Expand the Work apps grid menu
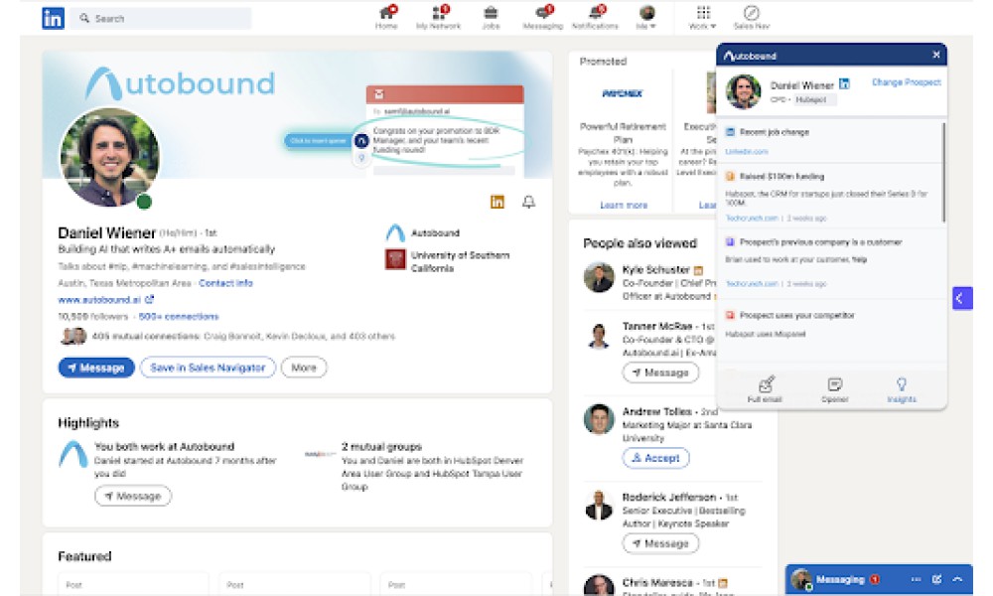Screen dimensions: 993x596 [x=702, y=17]
